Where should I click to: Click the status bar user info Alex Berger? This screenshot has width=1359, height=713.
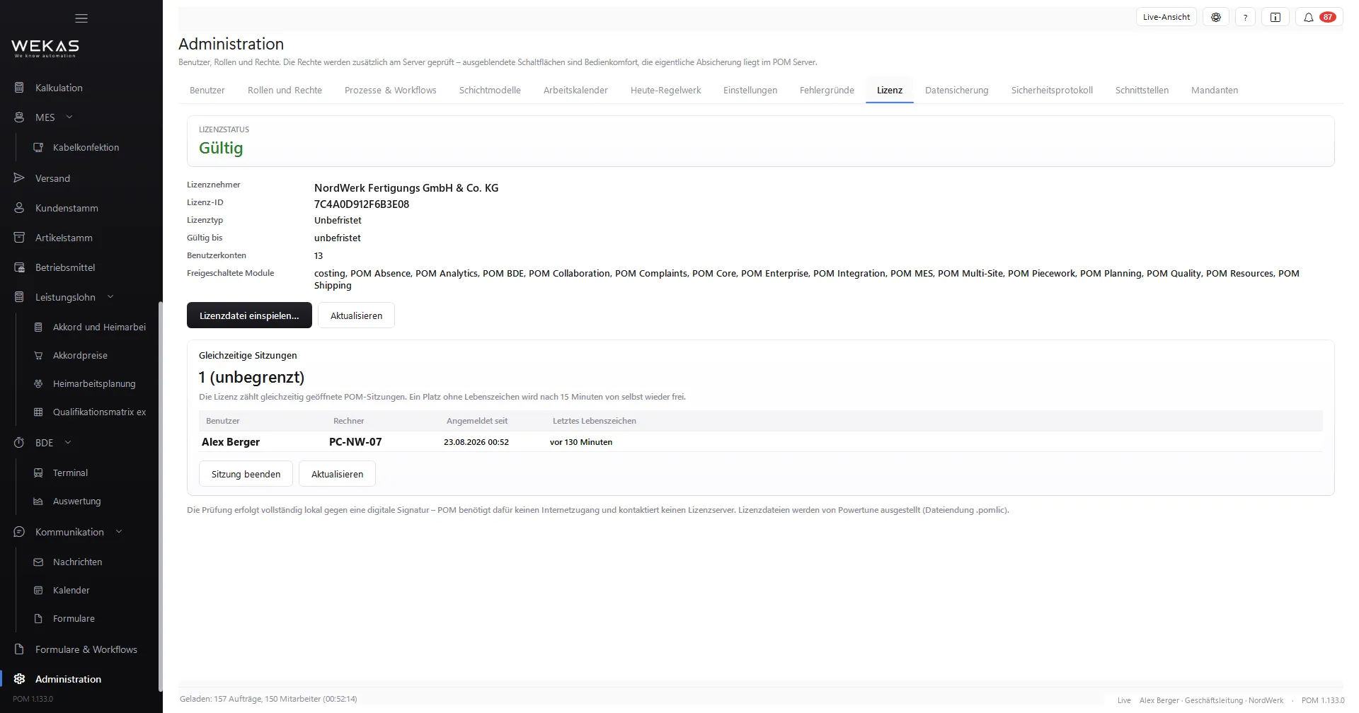[x=1211, y=700]
